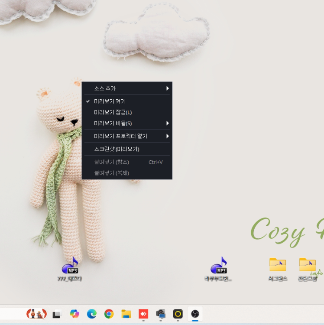Choose 붙여넣기 (참조) in the context menu
The height and width of the screenshot is (325, 324).
(x=112, y=162)
